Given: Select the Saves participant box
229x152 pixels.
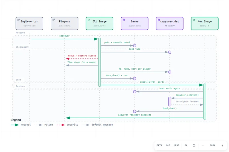Looking at the screenshot, I should click(x=135, y=23).
